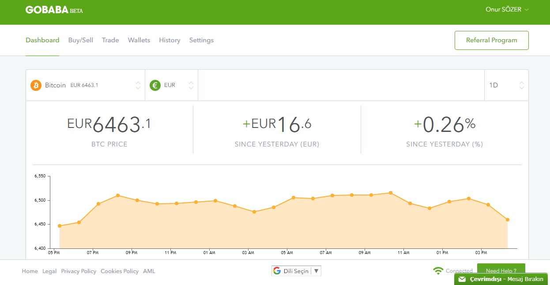The image size is (550, 285).
Task: Open the Çevrimdışı - Mesaj Bırakın chat bar
Action: tap(501, 279)
